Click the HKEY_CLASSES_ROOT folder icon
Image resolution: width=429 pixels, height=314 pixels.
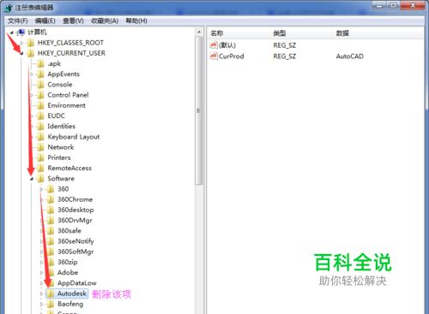tap(31, 43)
